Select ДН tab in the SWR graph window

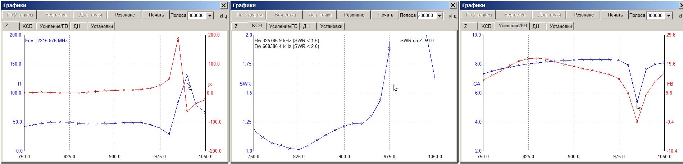click(306, 26)
